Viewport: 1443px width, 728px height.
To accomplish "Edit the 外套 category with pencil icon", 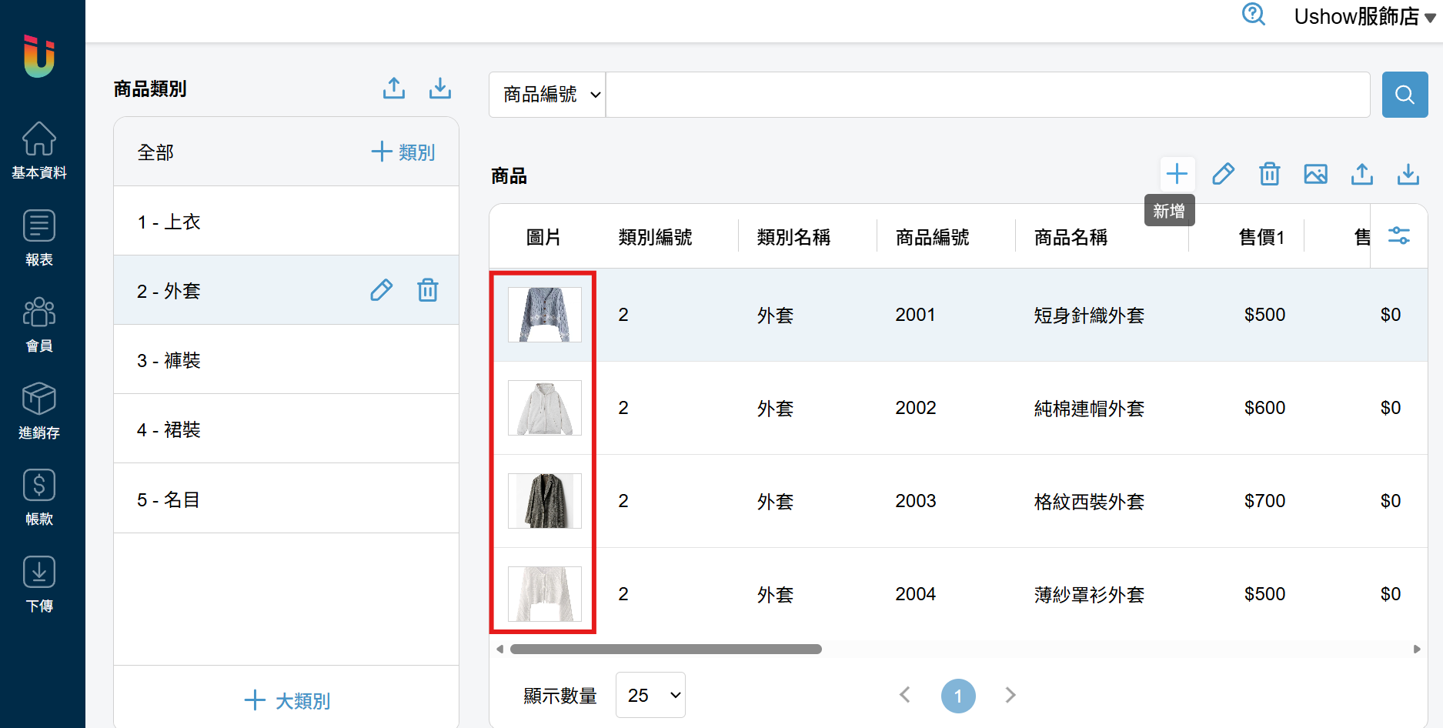I will click(382, 290).
